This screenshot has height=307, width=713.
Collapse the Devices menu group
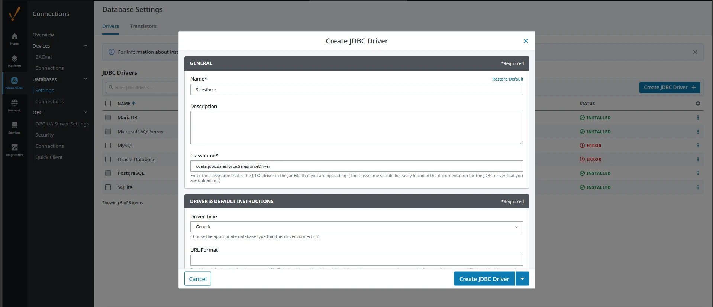click(x=86, y=46)
